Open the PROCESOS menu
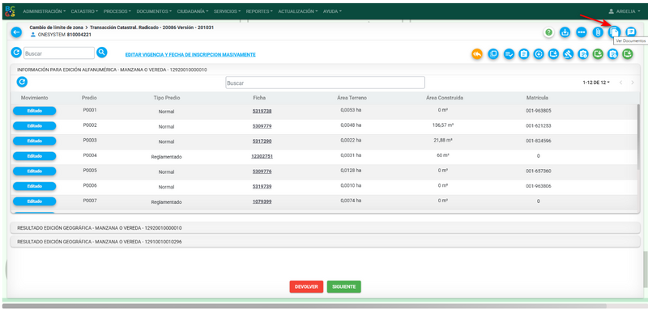The image size is (648, 309). coord(117,11)
